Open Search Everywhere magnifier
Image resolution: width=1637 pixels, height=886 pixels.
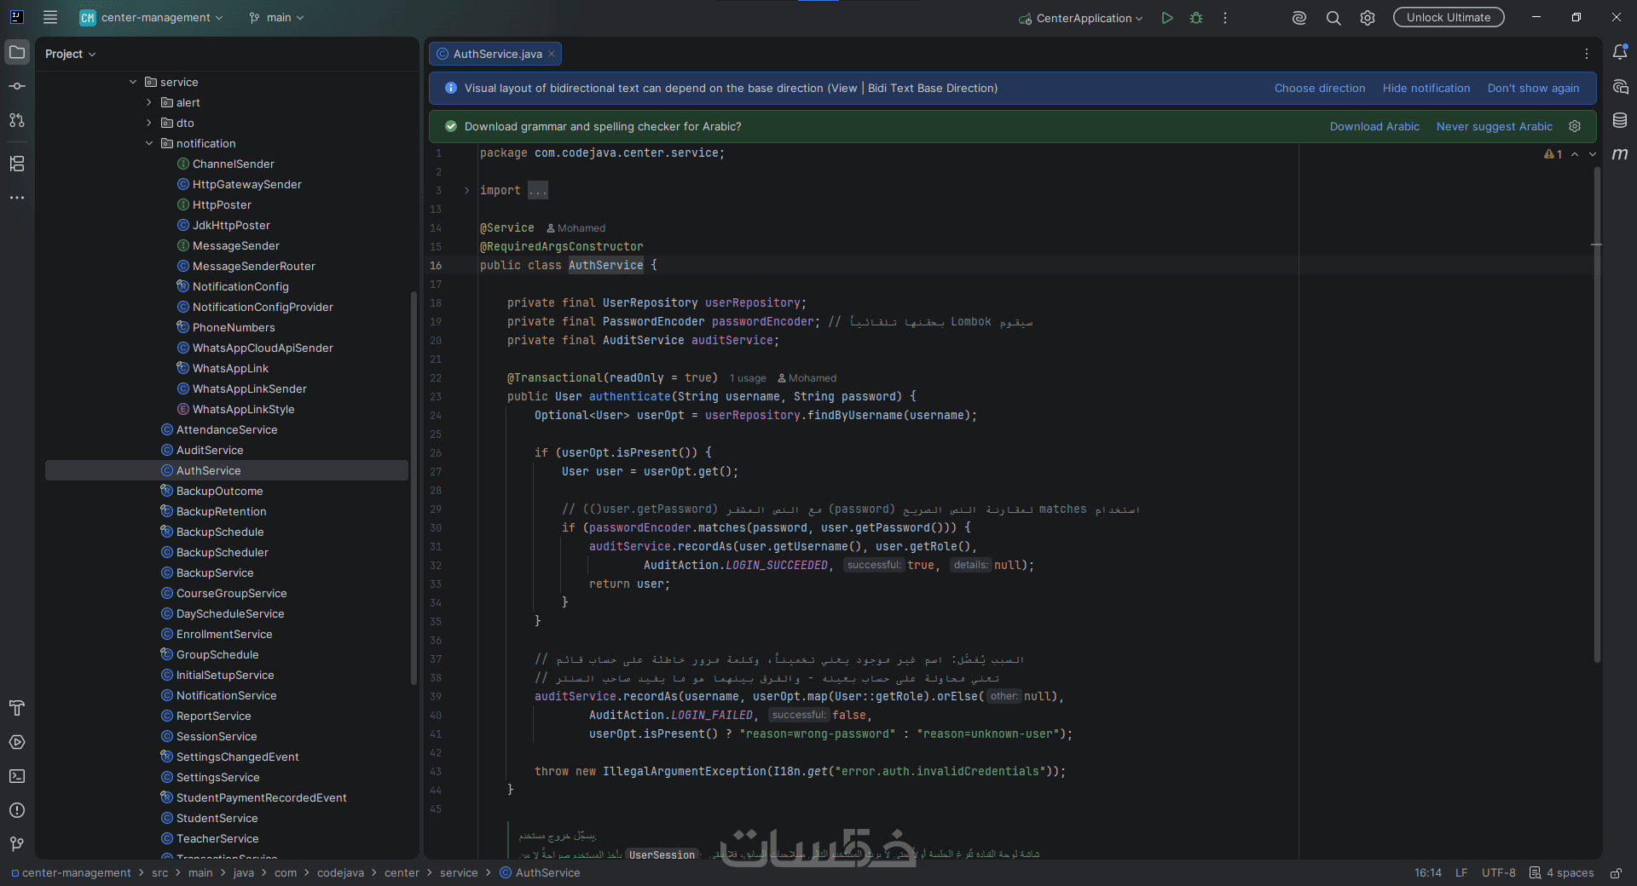[x=1333, y=18]
